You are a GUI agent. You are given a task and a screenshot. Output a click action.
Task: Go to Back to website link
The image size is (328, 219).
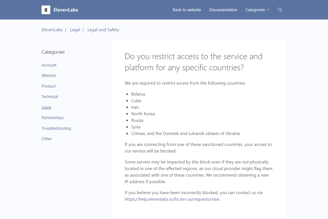tap(187, 10)
